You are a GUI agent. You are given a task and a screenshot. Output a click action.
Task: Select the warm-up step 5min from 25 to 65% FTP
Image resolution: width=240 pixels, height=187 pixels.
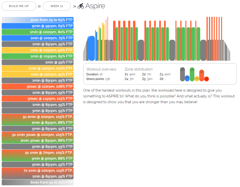[38, 20]
